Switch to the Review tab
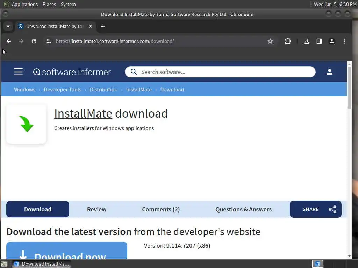This screenshot has width=358, height=268. [97, 209]
